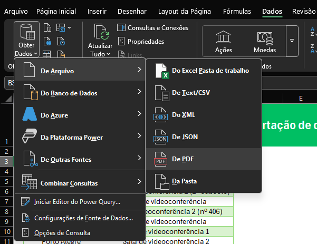Select the Ações data type

(224, 42)
